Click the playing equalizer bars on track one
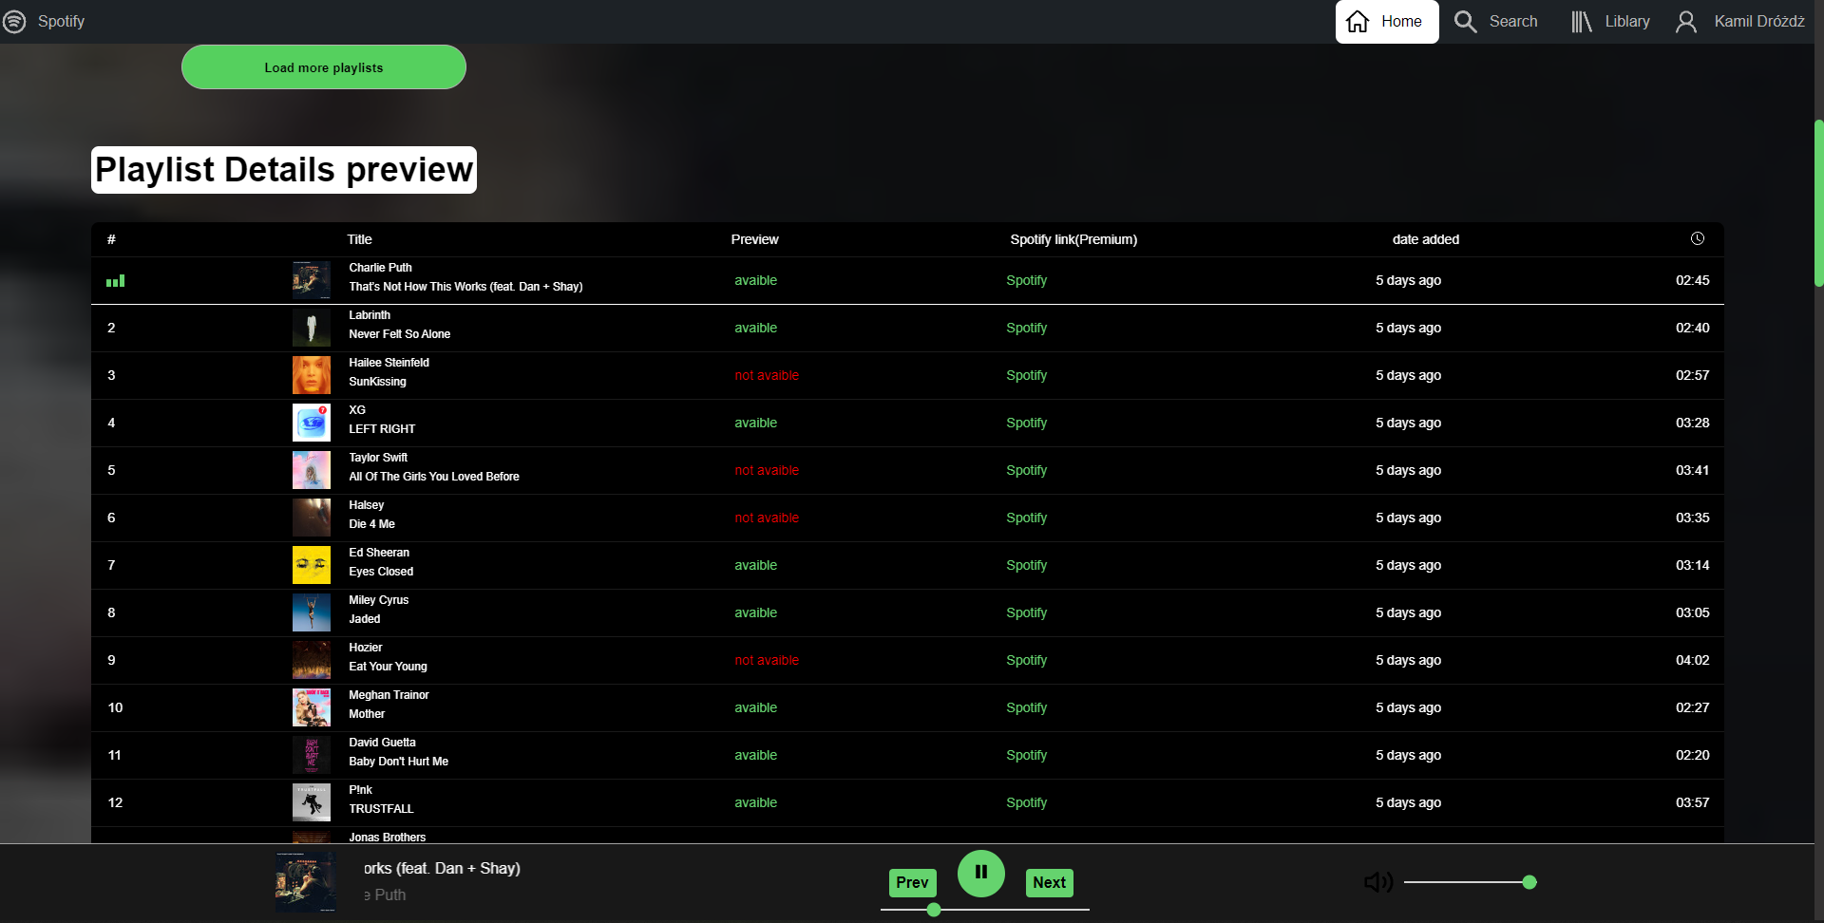 tap(116, 280)
